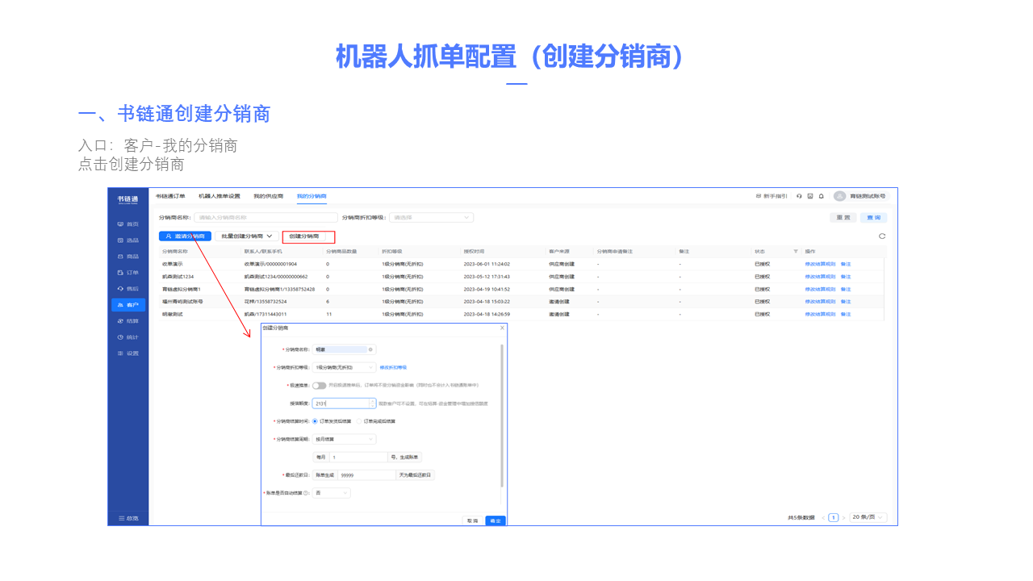Click the 重置 reset button
The image size is (1033, 581).
(x=843, y=218)
